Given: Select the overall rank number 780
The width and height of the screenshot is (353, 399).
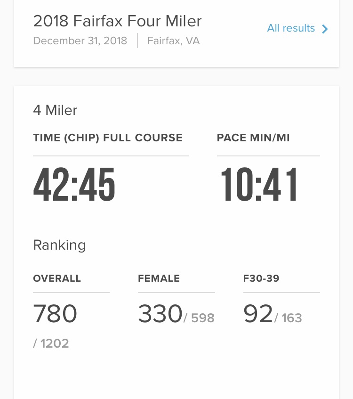Looking at the screenshot, I should (x=55, y=314).
